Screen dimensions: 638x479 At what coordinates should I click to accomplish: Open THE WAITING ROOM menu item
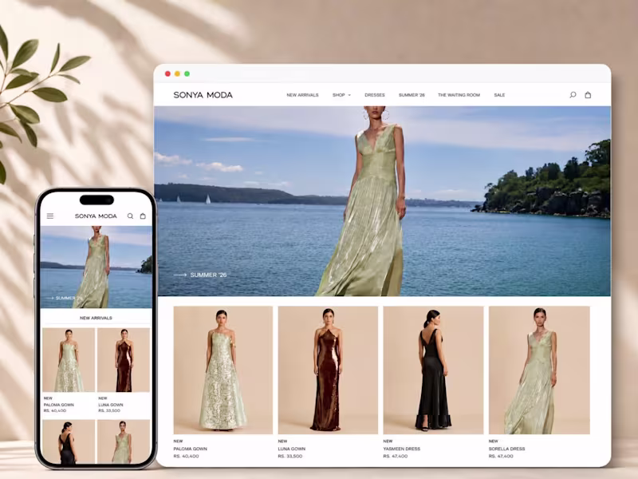click(459, 95)
